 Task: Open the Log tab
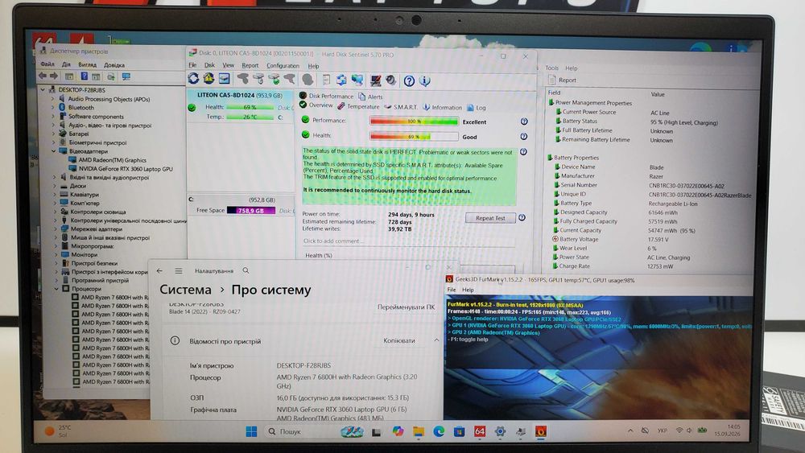pyautogui.click(x=477, y=108)
